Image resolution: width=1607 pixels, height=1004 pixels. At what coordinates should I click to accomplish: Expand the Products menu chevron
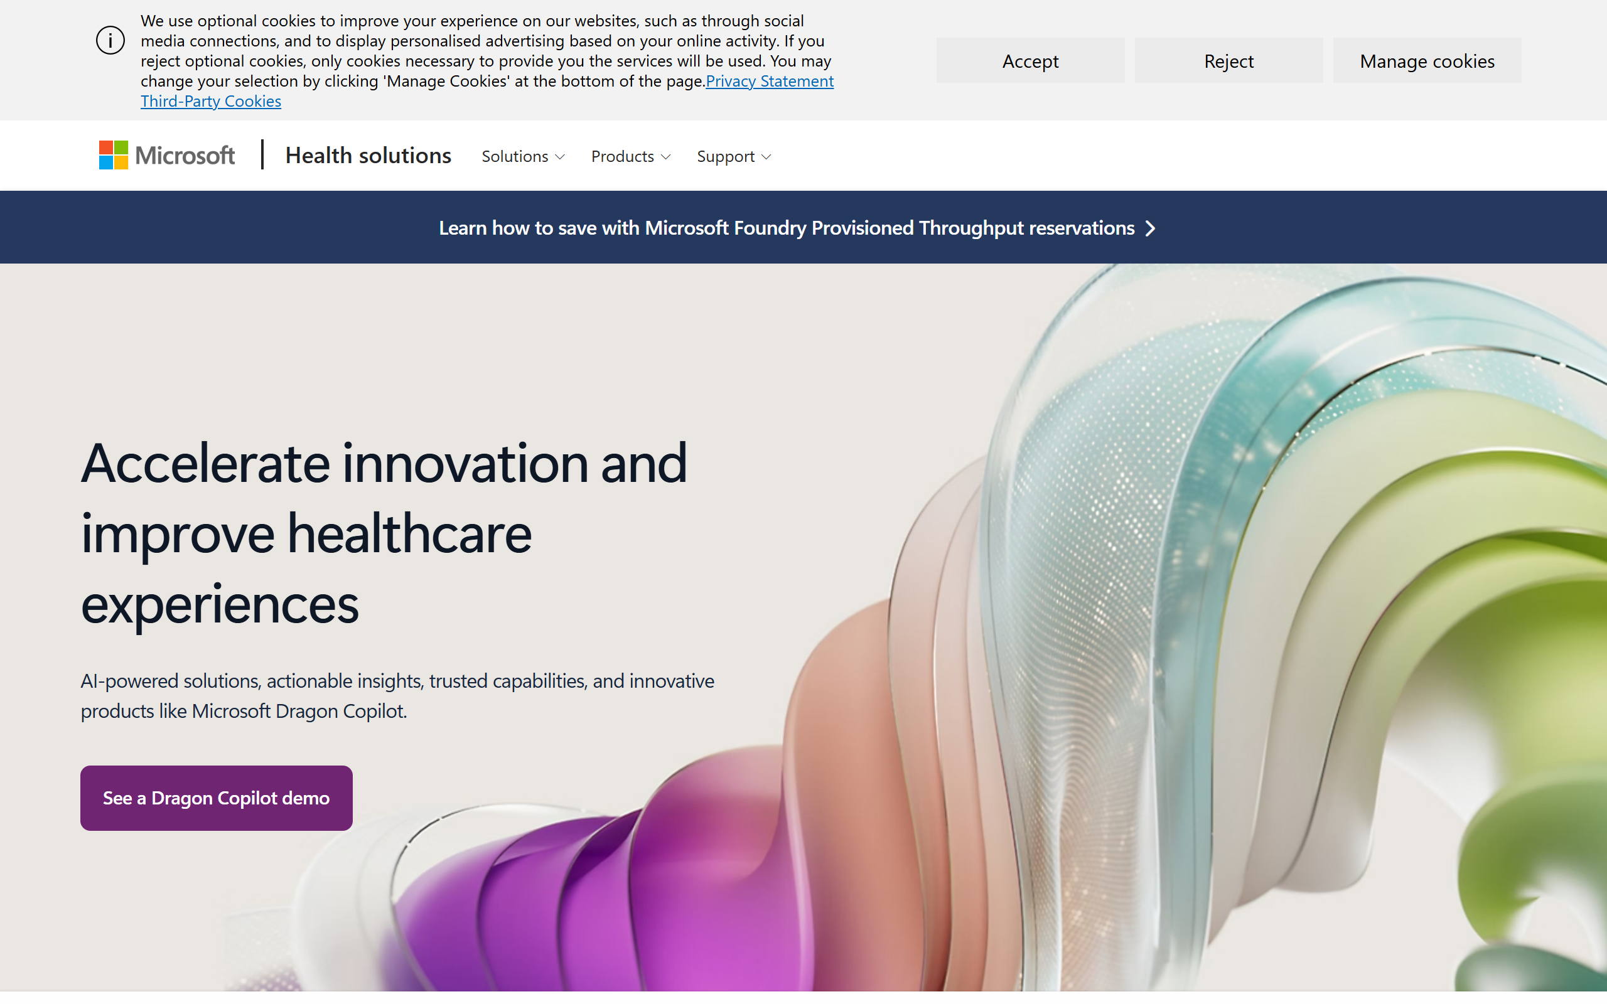pyautogui.click(x=665, y=157)
